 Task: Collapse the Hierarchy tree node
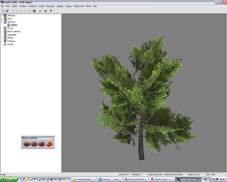[2, 22]
